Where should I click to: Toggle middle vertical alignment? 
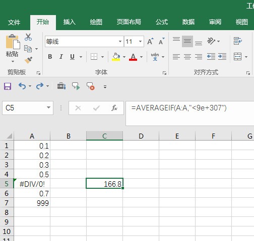point(187,41)
